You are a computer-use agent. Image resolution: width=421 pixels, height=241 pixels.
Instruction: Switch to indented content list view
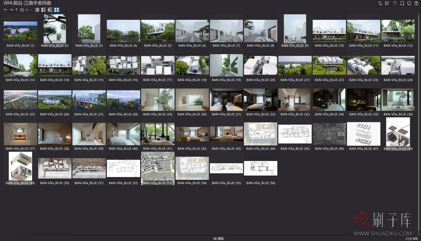[x=50, y=10]
